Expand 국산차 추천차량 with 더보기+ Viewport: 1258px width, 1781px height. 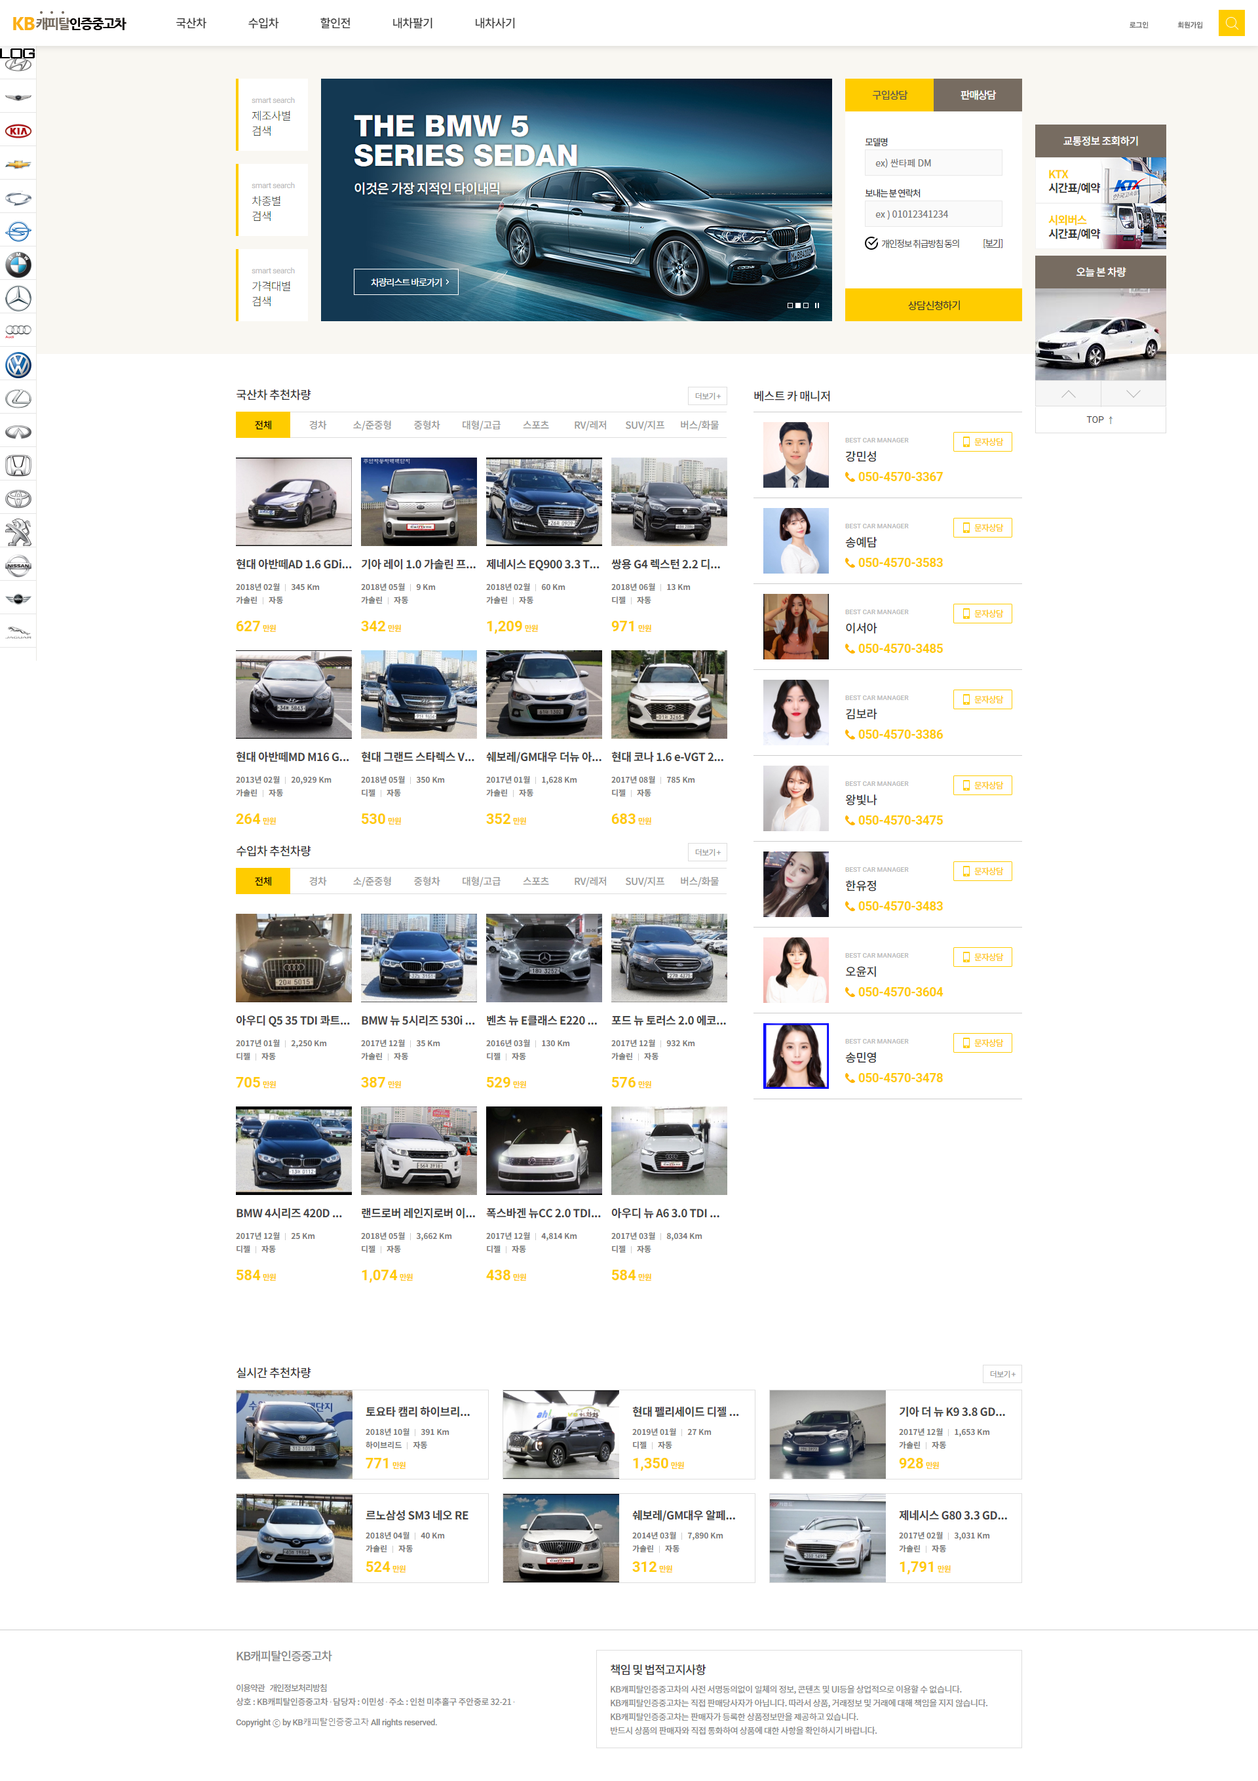[x=706, y=397]
